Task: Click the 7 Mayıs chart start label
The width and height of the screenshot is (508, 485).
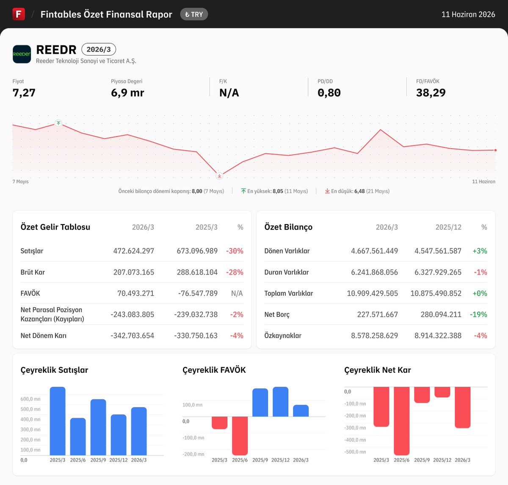Action: (21, 181)
